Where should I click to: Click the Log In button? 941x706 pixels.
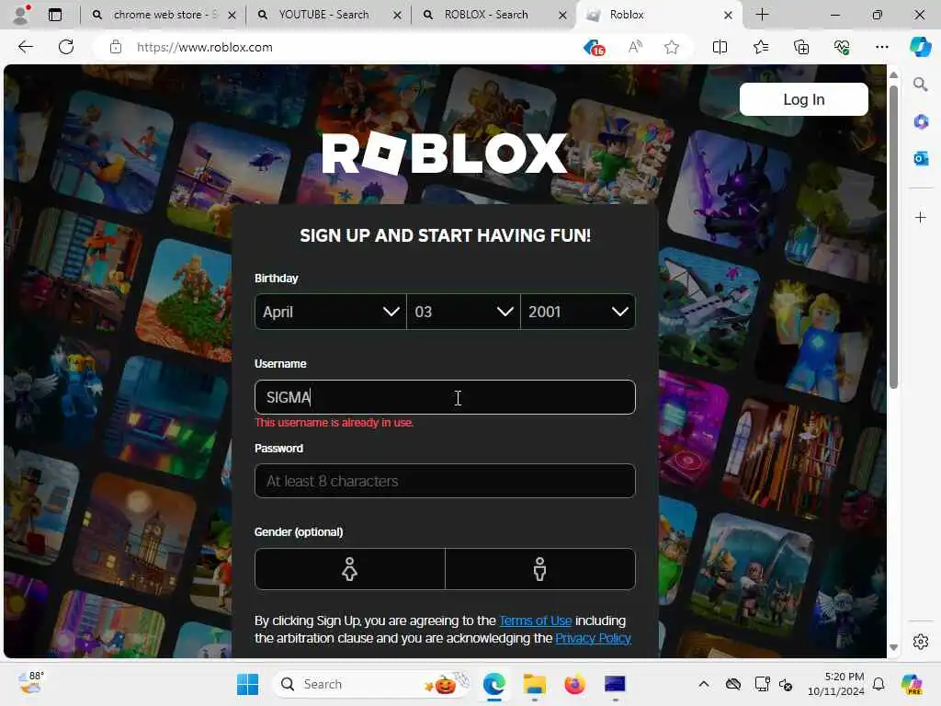803,99
